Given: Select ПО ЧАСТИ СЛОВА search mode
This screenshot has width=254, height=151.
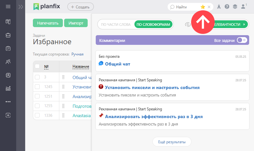Looking at the screenshot, I should tap(116, 25).
